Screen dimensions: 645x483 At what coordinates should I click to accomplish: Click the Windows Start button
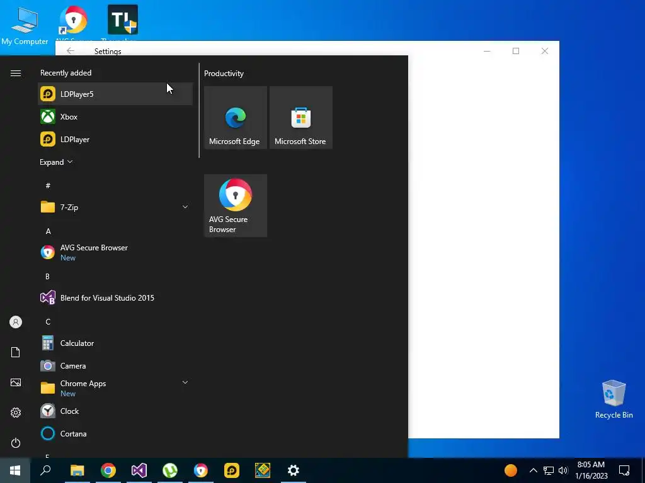pos(15,470)
